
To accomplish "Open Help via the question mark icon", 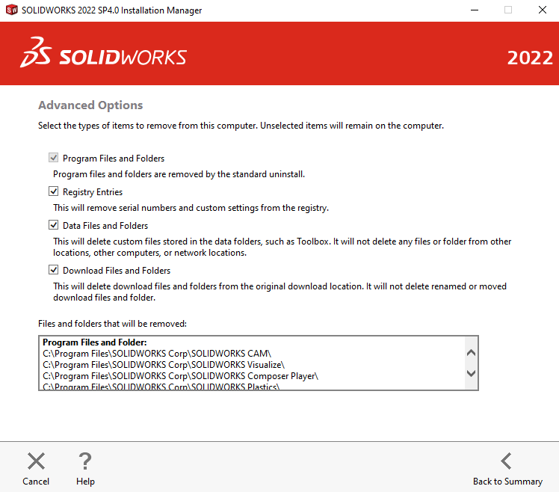I will point(85,461).
